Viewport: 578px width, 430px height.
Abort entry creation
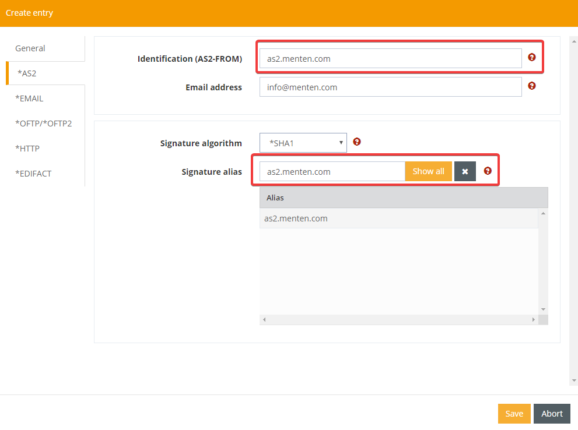[552, 414]
